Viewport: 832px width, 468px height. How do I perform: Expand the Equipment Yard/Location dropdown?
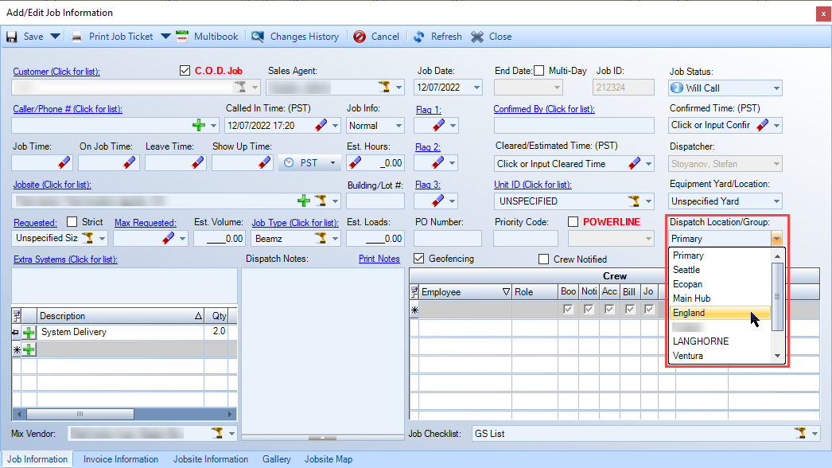[x=776, y=201]
